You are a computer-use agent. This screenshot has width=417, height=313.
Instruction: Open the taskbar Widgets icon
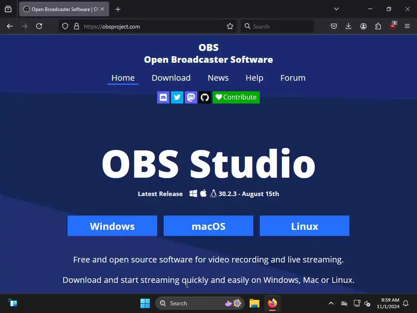pos(13,303)
